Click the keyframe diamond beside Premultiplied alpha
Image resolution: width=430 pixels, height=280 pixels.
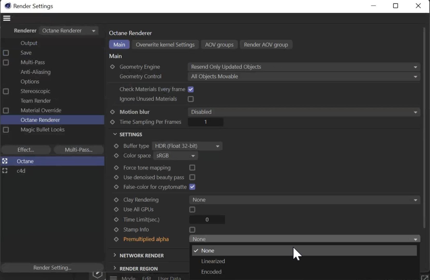click(116, 239)
